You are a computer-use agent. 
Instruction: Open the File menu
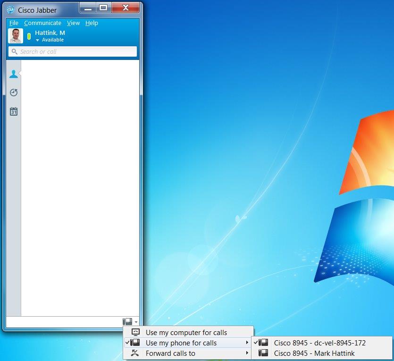[14, 23]
